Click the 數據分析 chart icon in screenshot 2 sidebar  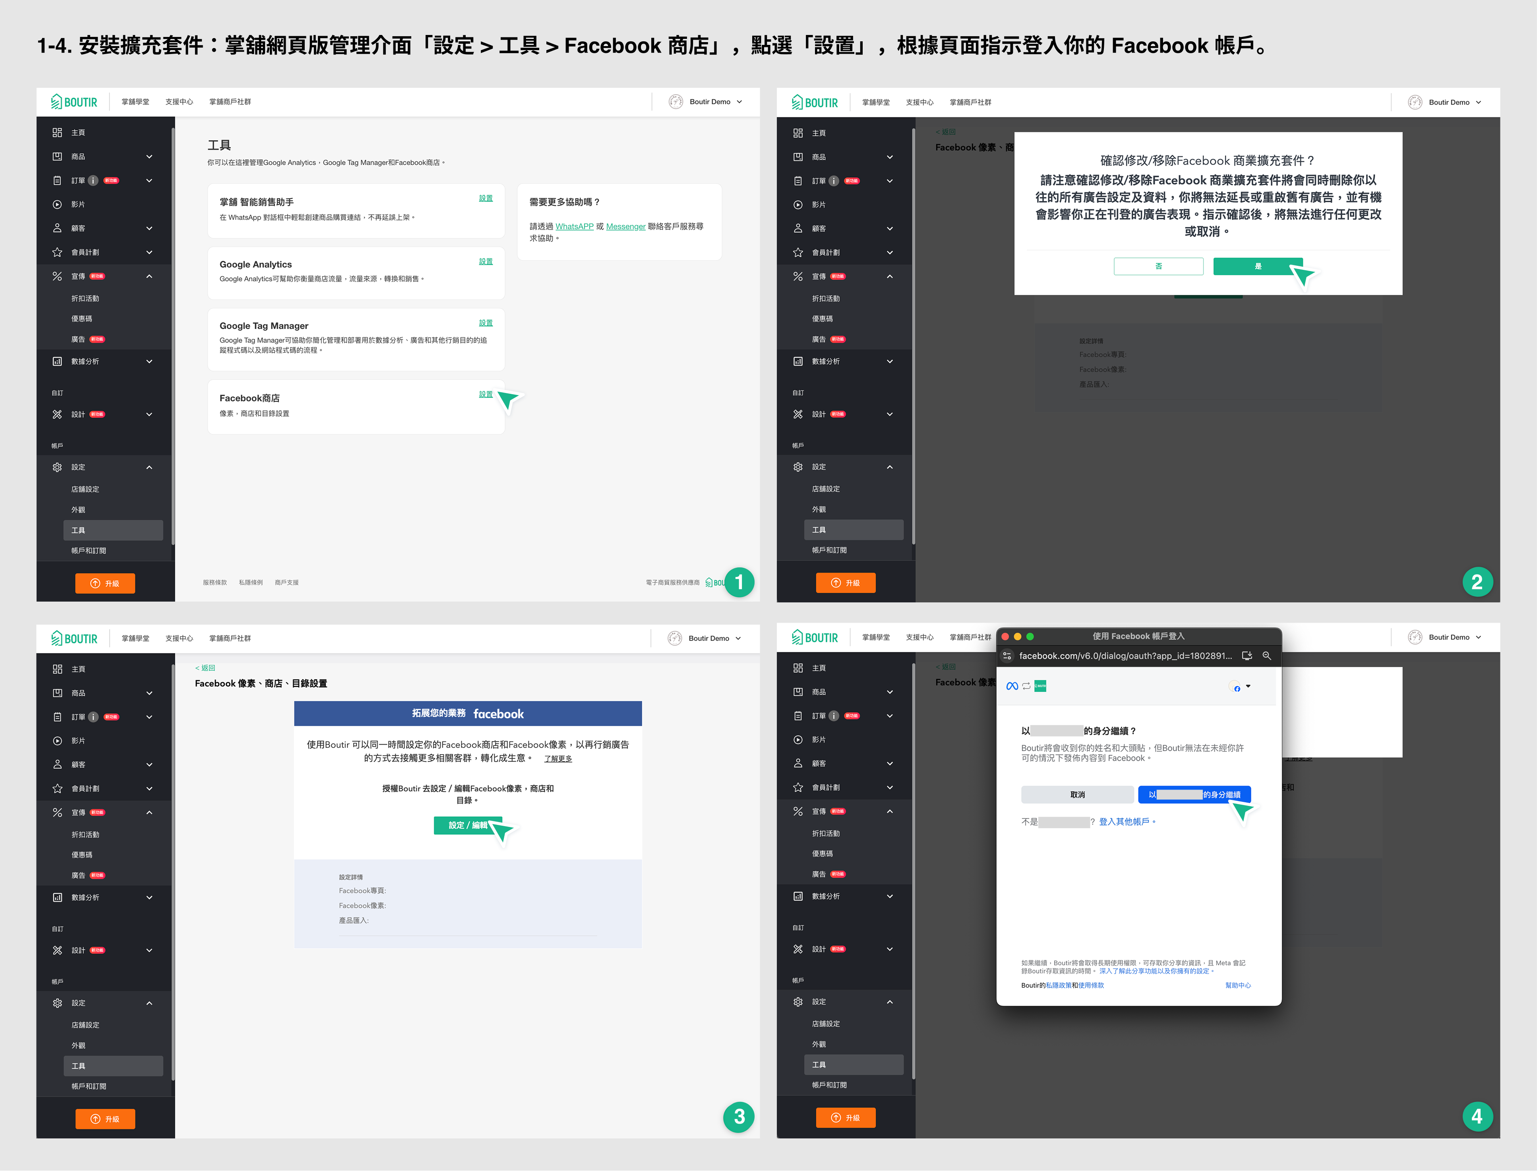tap(798, 361)
